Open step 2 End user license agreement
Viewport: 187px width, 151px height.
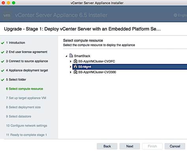coord(26,52)
